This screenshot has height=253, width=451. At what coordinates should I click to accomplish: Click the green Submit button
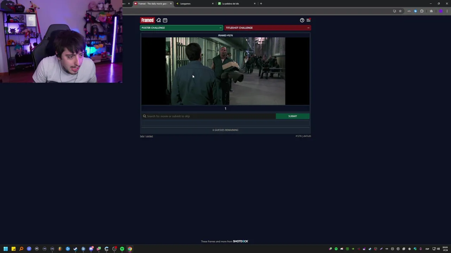pyautogui.click(x=292, y=116)
